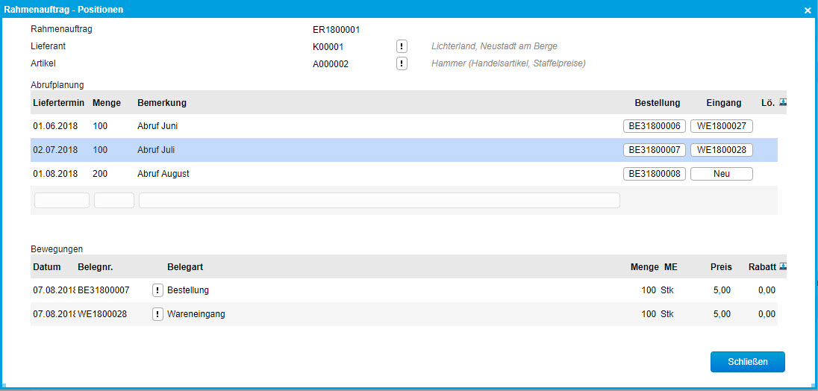Screen dimensions: 818x391
Task: Click Rahmenauftrag number ER1800001
Action: pos(337,30)
